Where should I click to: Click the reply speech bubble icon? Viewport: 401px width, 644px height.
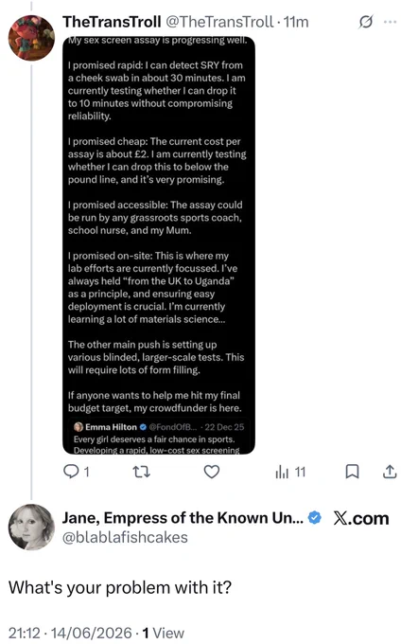[71, 472]
